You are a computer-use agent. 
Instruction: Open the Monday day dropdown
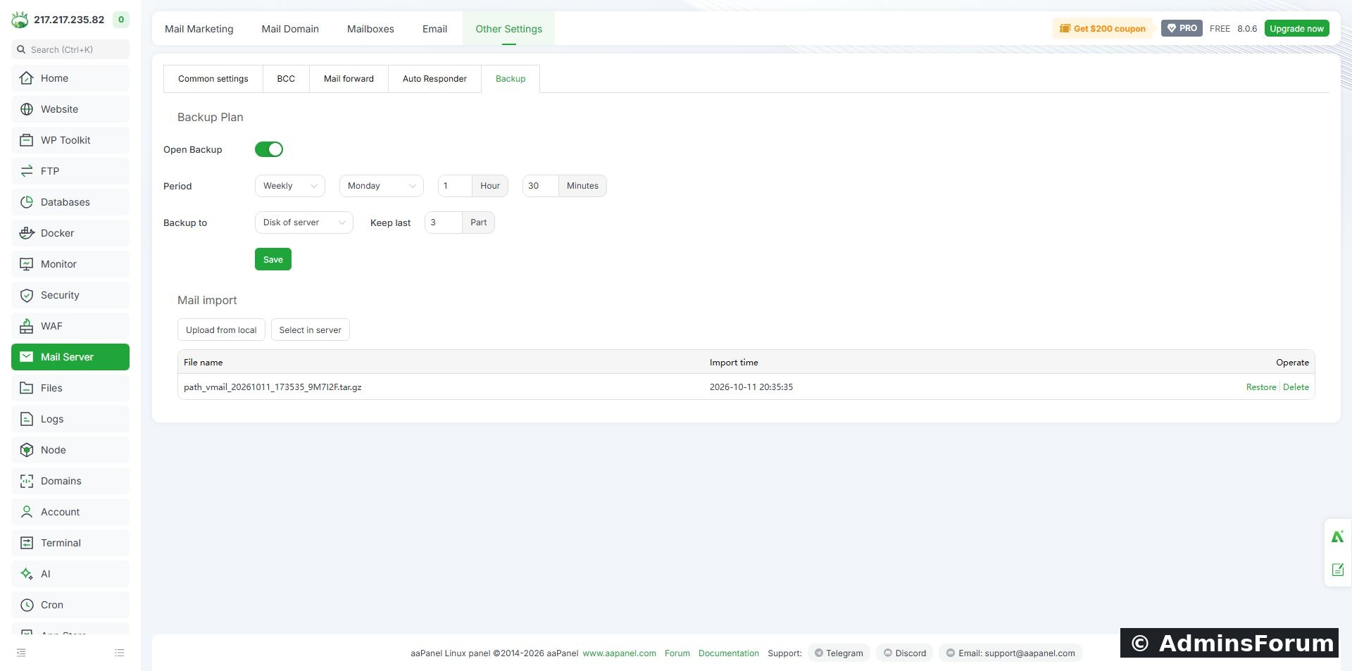pyautogui.click(x=382, y=186)
